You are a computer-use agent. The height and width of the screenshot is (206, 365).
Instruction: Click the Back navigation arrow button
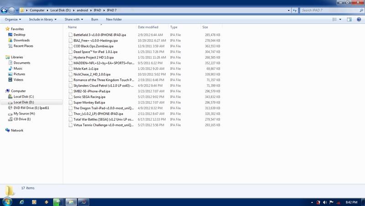(4, 10)
